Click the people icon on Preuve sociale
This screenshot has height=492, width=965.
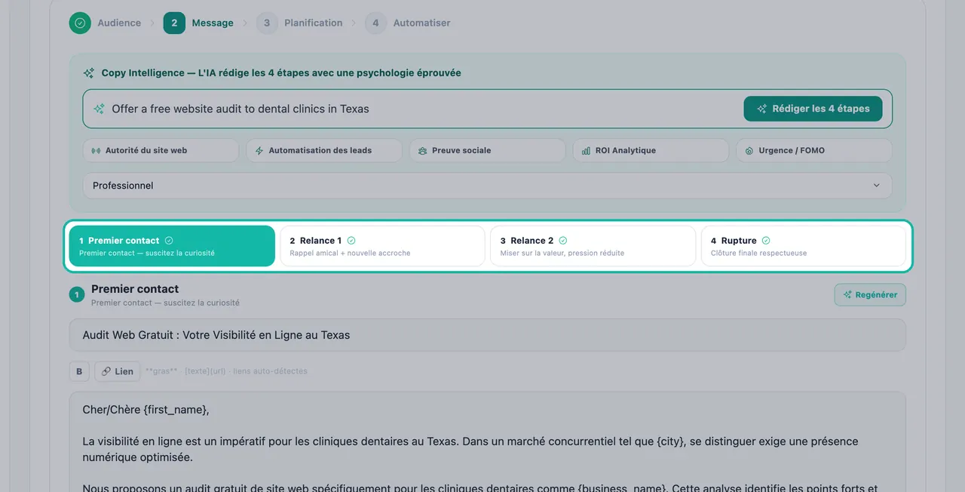click(x=423, y=150)
